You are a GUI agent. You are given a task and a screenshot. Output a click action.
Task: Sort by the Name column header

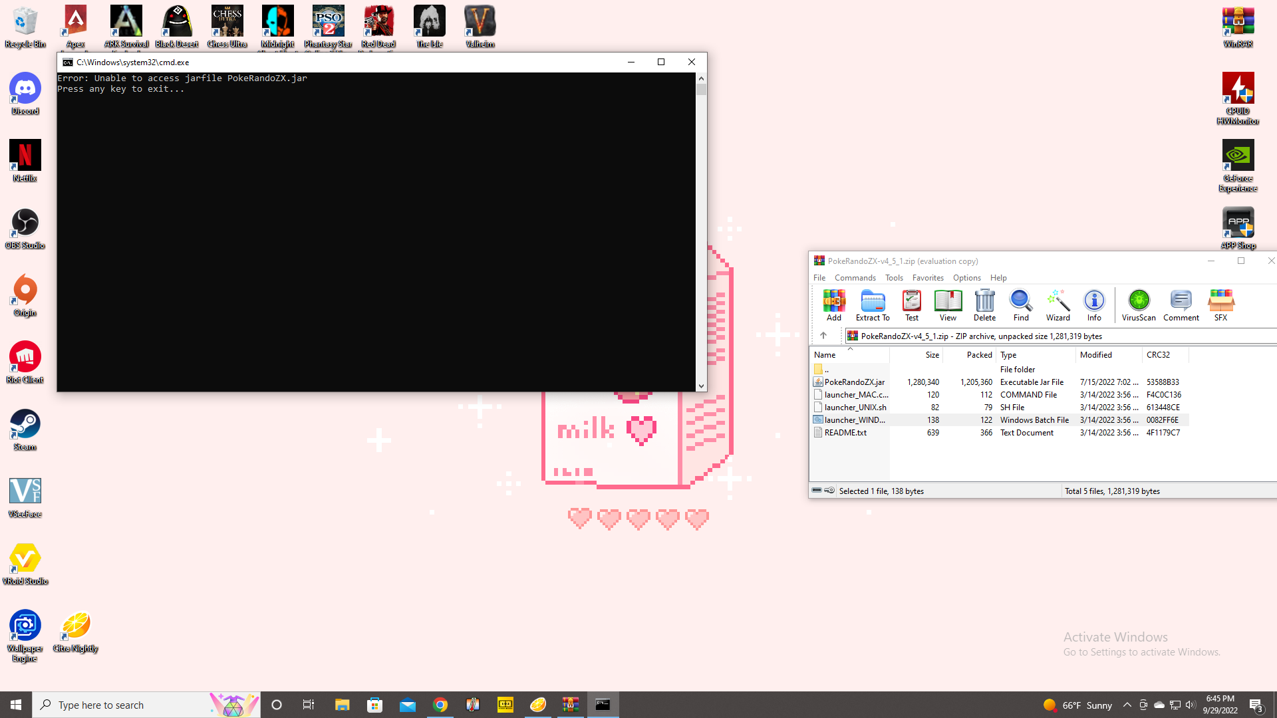849,355
